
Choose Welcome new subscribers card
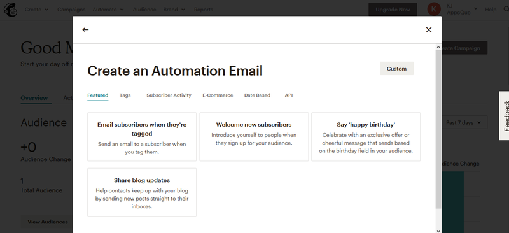[254, 137]
